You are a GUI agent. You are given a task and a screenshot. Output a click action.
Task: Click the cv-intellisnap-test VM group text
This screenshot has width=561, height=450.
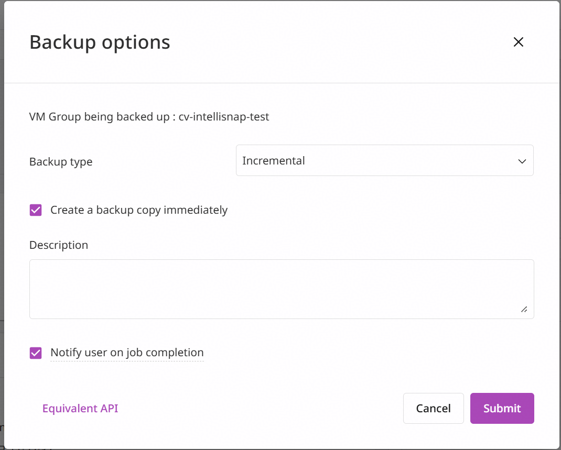(223, 117)
